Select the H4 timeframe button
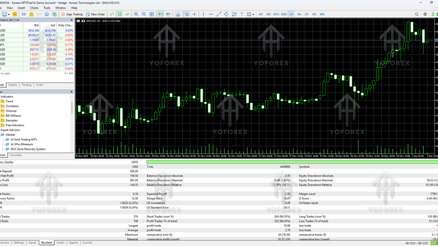438x246 pixels. coord(299,14)
